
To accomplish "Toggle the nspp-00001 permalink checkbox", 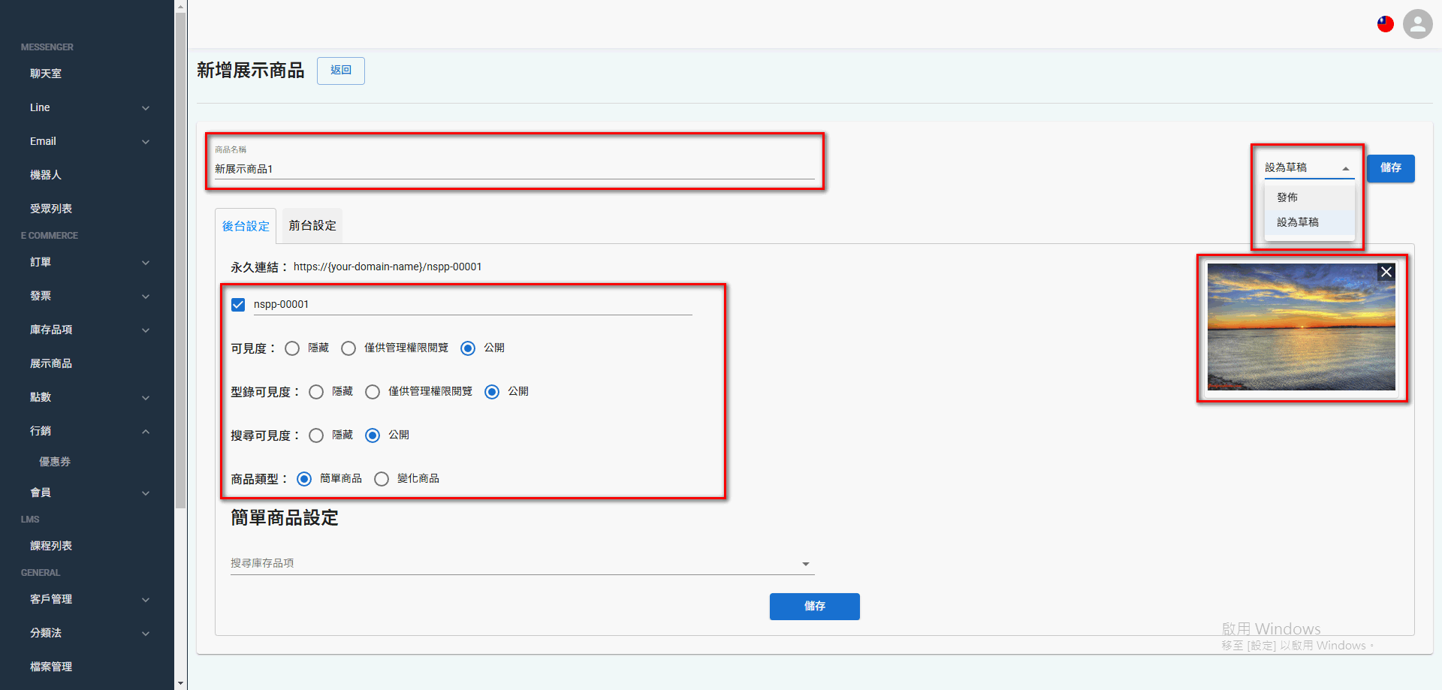I will point(238,304).
